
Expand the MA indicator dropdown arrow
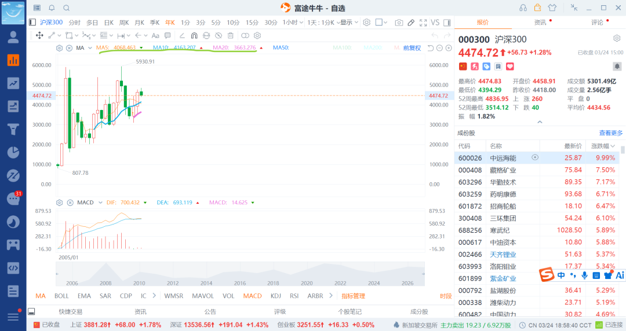(x=90, y=48)
